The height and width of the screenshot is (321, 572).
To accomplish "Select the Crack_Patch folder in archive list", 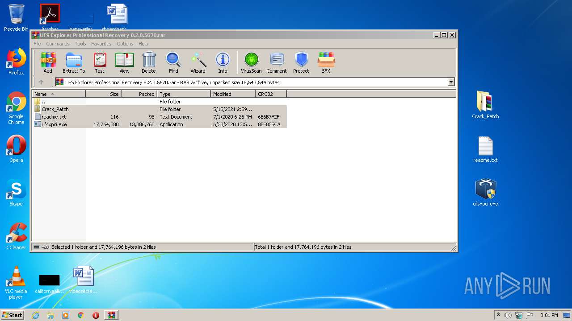I will click(160, 109).
